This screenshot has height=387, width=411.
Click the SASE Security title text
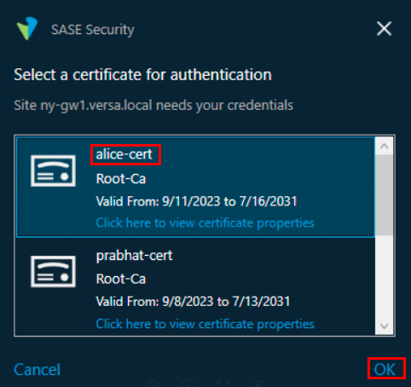click(x=93, y=30)
